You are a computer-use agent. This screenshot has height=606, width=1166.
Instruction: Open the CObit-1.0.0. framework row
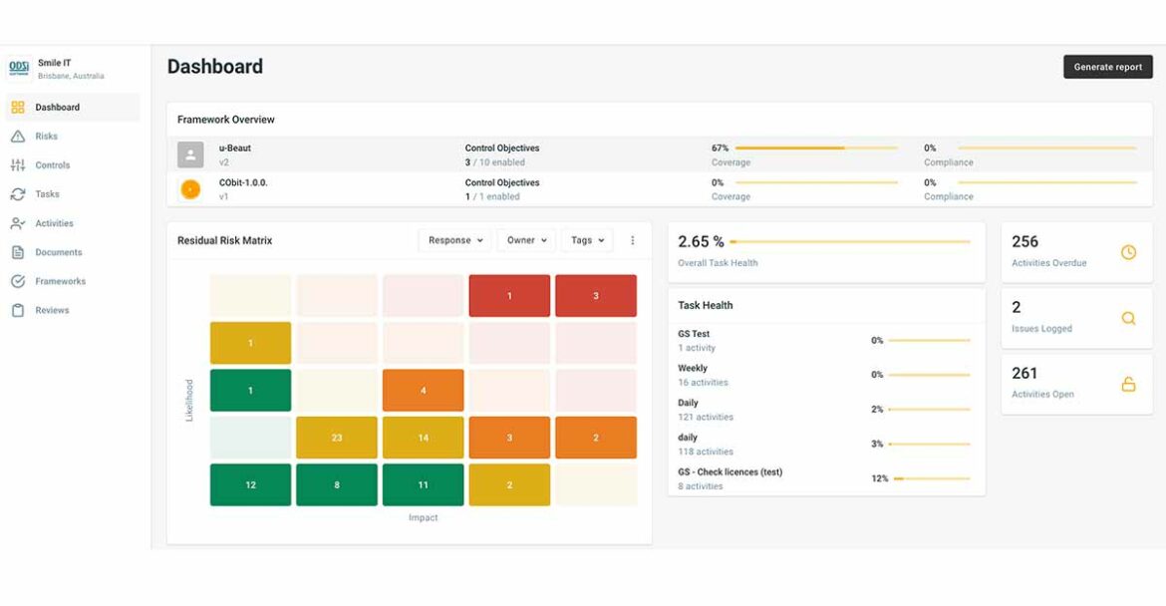pos(660,189)
